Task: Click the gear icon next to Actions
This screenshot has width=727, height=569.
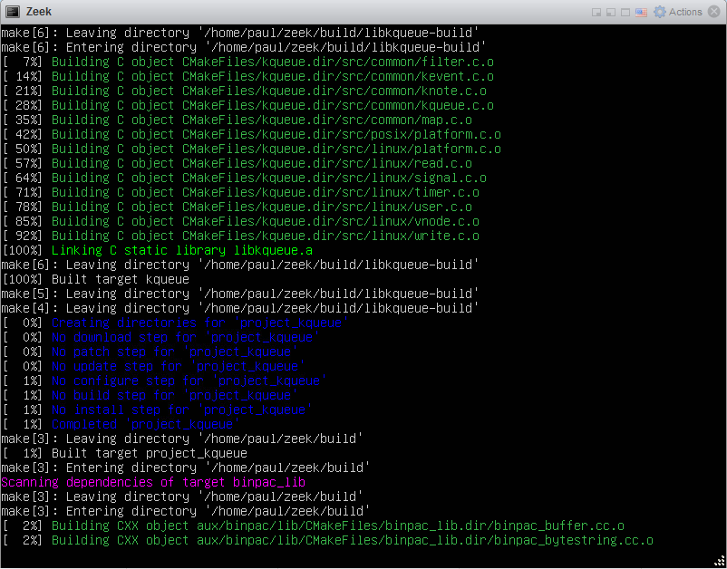Action: pyautogui.click(x=659, y=12)
